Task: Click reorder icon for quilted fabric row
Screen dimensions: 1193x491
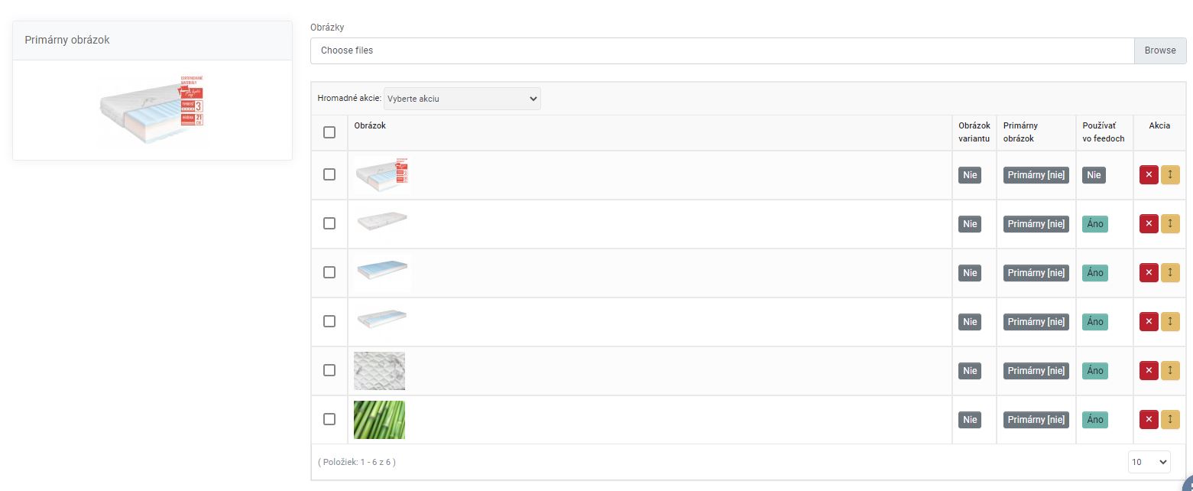Action: [1170, 371]
